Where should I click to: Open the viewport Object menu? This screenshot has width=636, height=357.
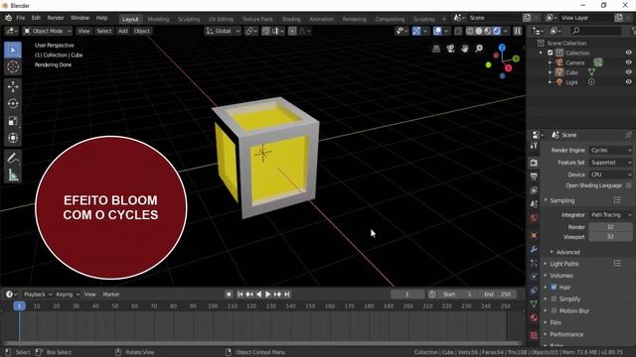[141, 31]
